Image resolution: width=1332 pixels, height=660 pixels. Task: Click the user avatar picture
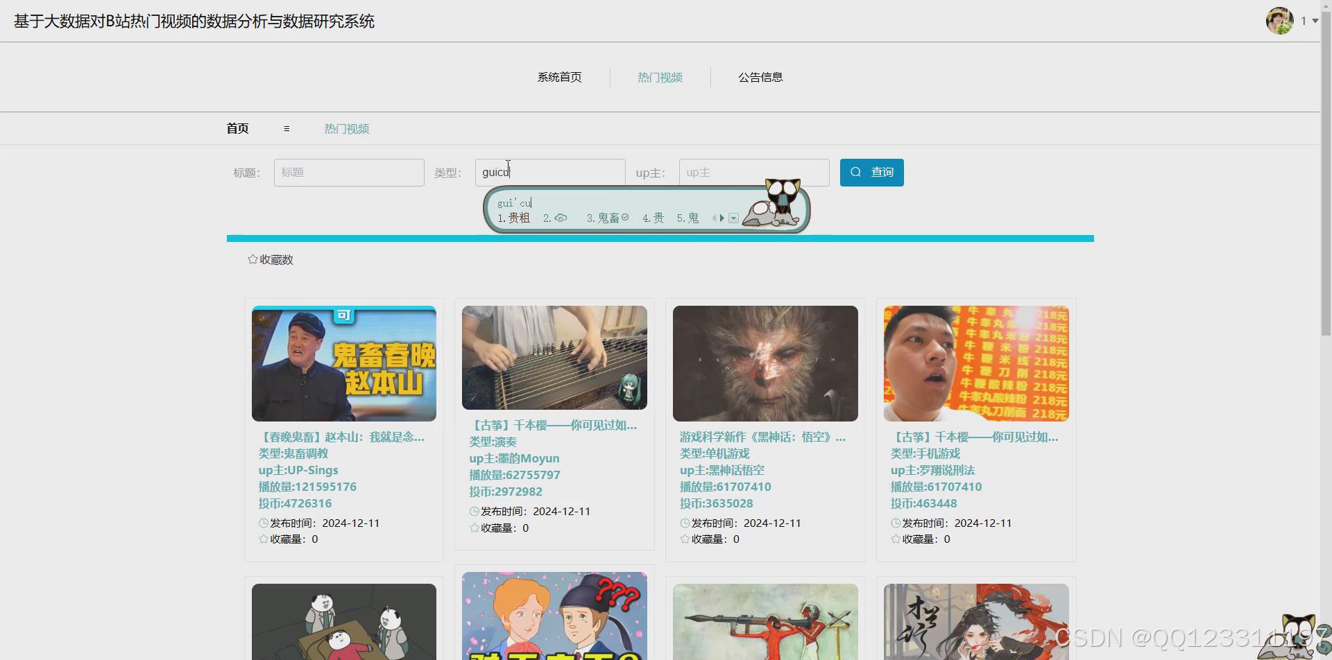tap(1279, 21)
